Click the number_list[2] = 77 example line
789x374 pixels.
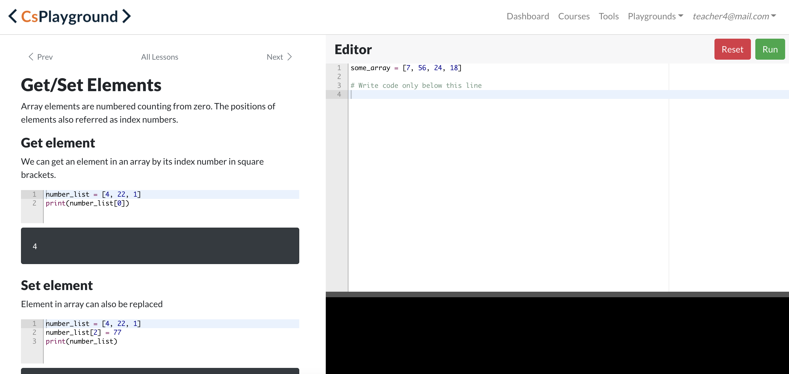[83, 333]
